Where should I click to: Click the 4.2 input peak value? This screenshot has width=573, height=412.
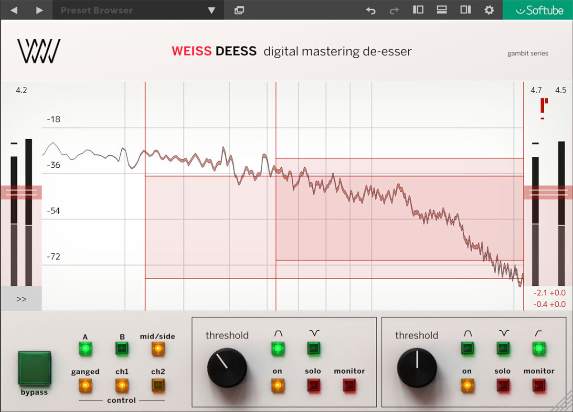point(21,90)
